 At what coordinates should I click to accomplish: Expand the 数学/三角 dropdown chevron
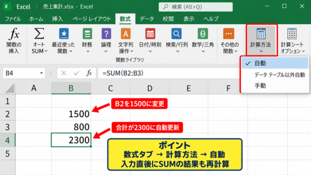click(203, 52)
